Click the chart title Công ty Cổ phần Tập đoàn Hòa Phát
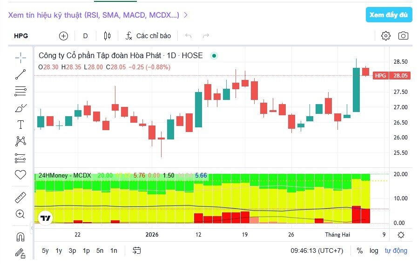Viewport: 418px width, 264px height. pyautogui.click(x=100, y=56)
